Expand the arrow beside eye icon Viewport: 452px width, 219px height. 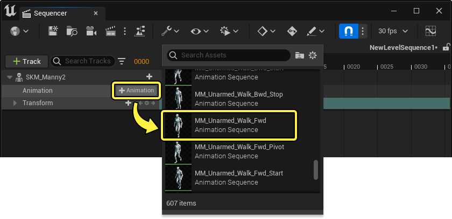[x=206, y=31]
